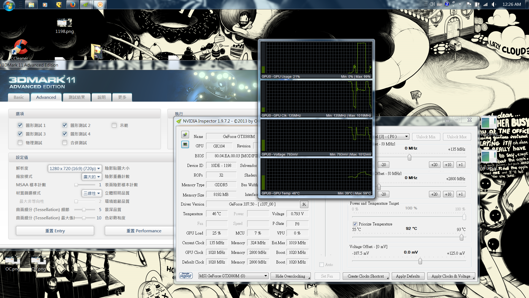This screenshot has height=298, width=529.
Task: Switch to the Basic tab
Action: (x=19, y=97)
